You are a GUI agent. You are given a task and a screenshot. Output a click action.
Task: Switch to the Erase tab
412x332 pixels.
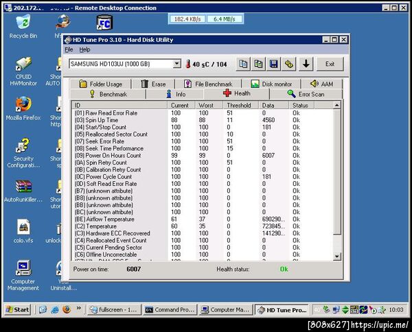(153, 84)
